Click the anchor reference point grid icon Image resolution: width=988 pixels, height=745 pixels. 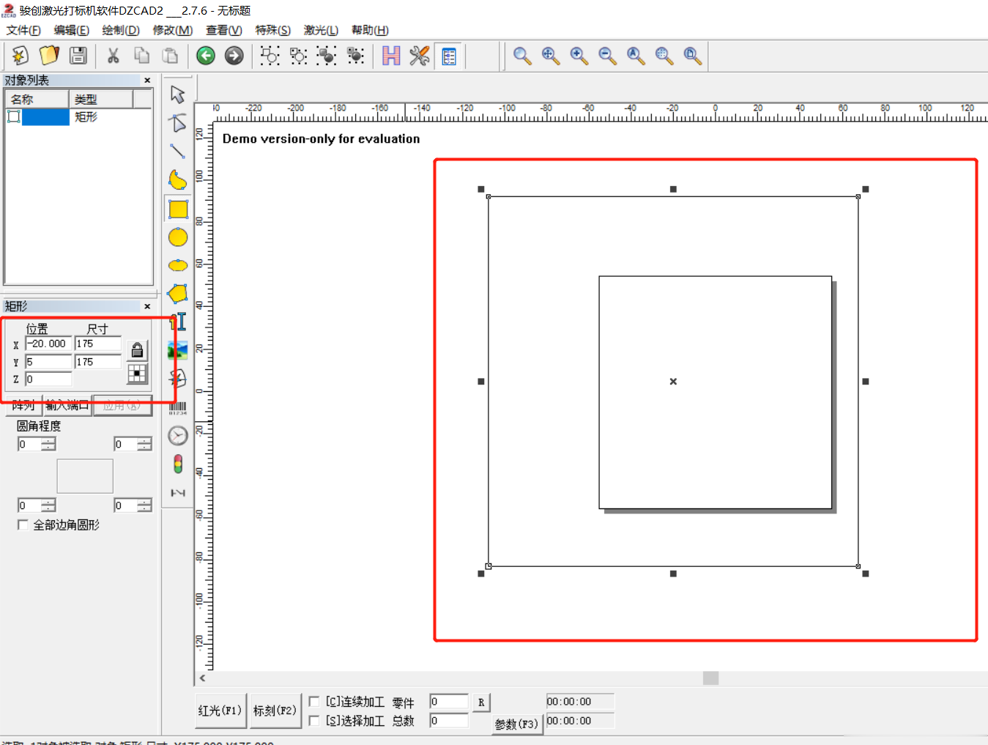point(137,374)
